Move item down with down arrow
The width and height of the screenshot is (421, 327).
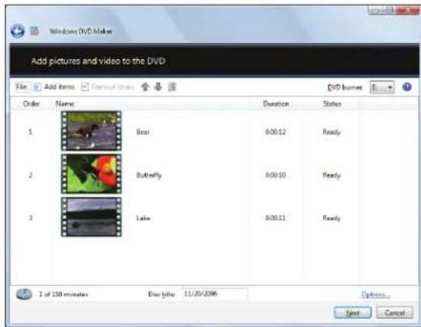(x=158, y=86)
